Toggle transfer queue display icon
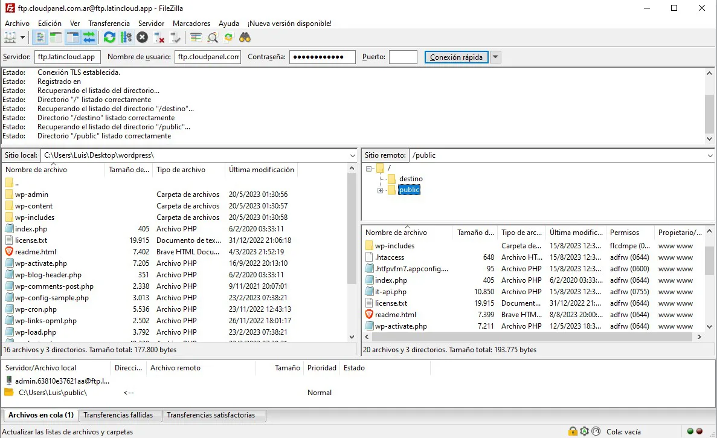 point(89,37)
